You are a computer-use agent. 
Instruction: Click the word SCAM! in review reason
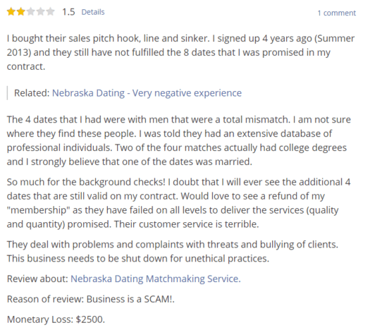(x=158, y=299)
